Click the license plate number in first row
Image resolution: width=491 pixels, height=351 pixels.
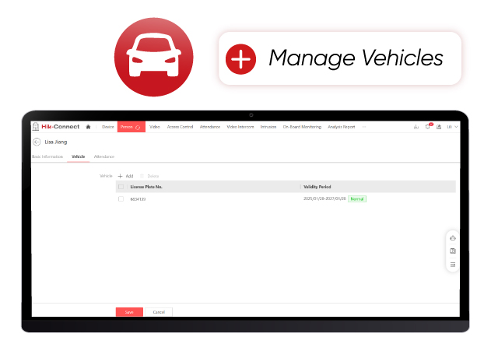138,199
